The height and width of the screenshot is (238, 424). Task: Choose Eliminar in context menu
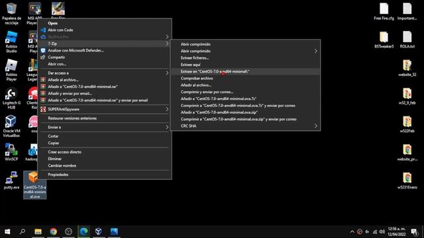coord(105,159)
